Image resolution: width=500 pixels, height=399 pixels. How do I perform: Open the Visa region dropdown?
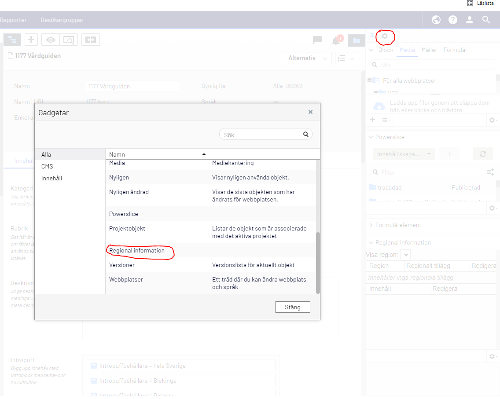pyautogui.click(x=406, y=255)
